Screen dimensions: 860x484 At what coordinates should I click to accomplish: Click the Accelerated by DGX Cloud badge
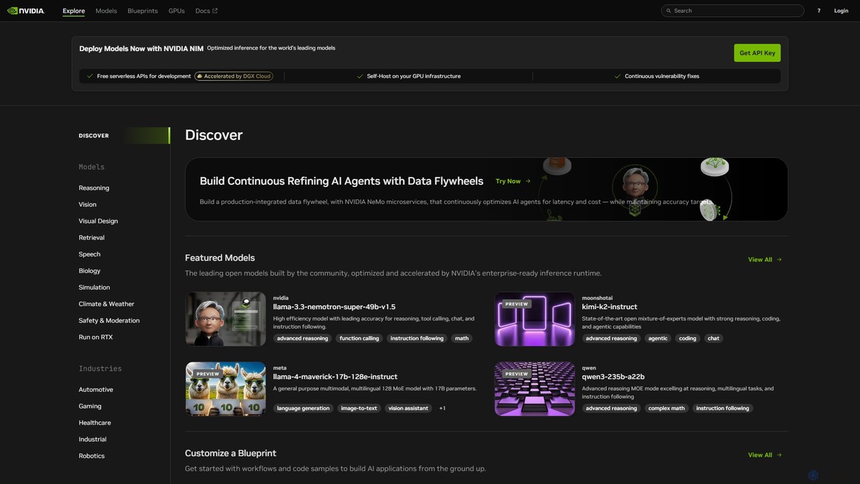click(x=234, y=76)
